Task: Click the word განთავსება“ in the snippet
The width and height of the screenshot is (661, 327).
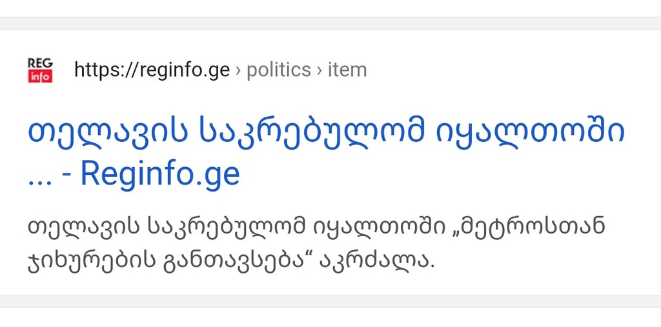Action: (236, 261)
